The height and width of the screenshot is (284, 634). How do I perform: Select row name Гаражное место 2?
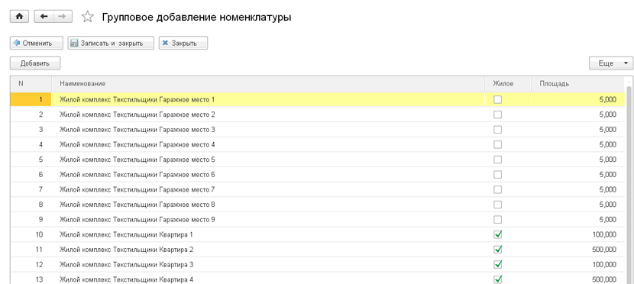[137, 115]
